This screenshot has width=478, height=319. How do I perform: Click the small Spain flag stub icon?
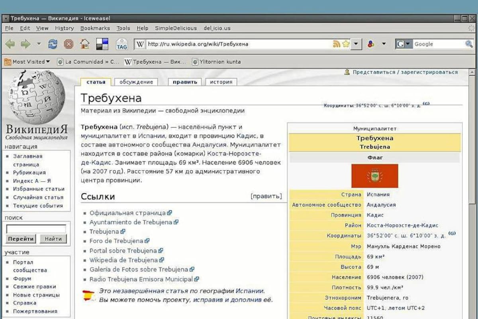pos(88,295)
